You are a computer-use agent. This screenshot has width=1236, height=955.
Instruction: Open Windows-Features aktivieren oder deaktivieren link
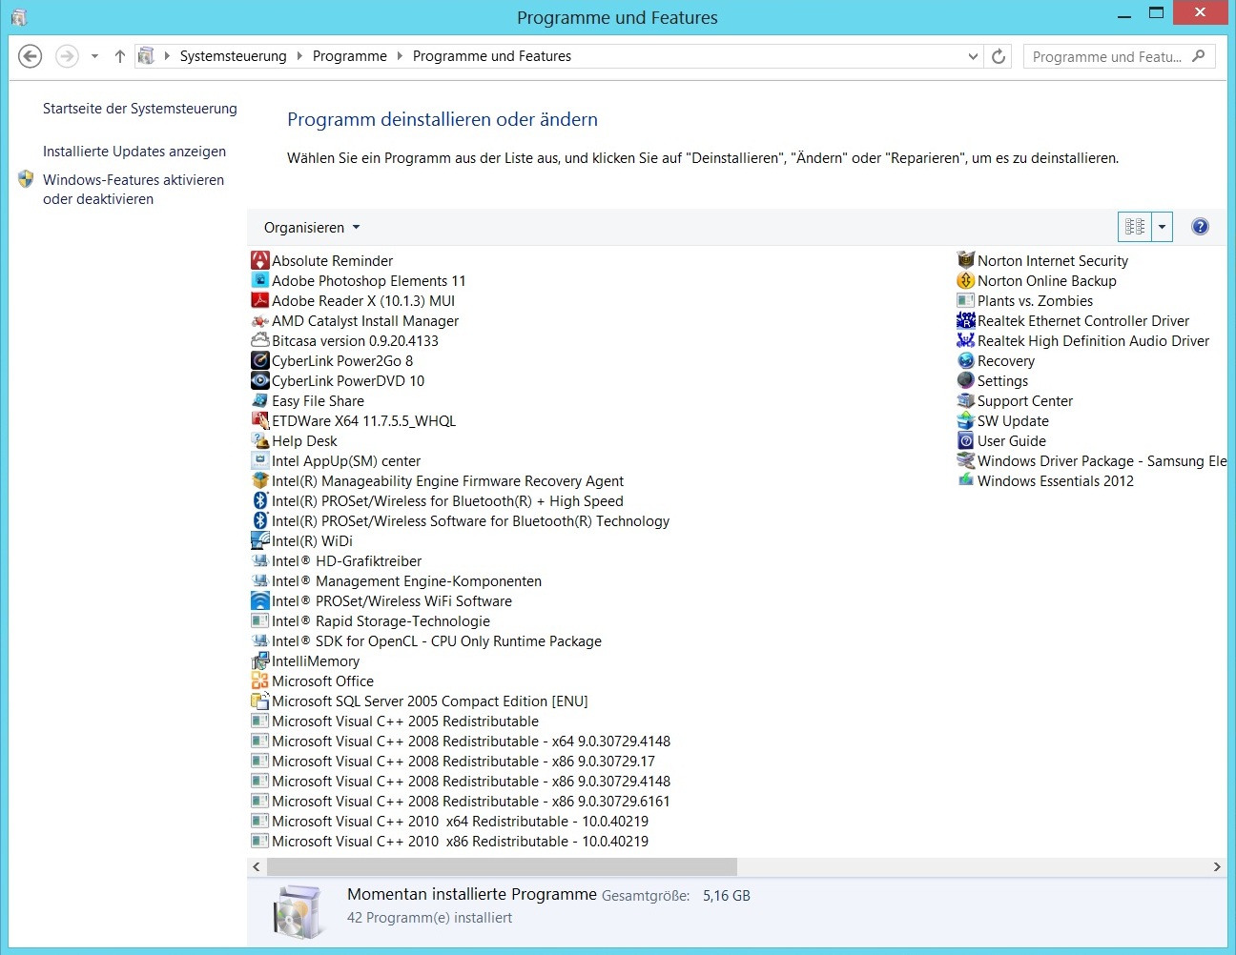coord(134,190)
